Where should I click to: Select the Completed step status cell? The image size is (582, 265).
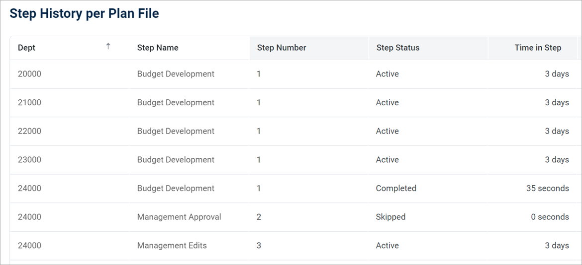(396, 189)
